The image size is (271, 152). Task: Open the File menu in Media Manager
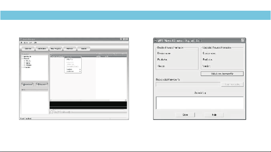point(21,42)
